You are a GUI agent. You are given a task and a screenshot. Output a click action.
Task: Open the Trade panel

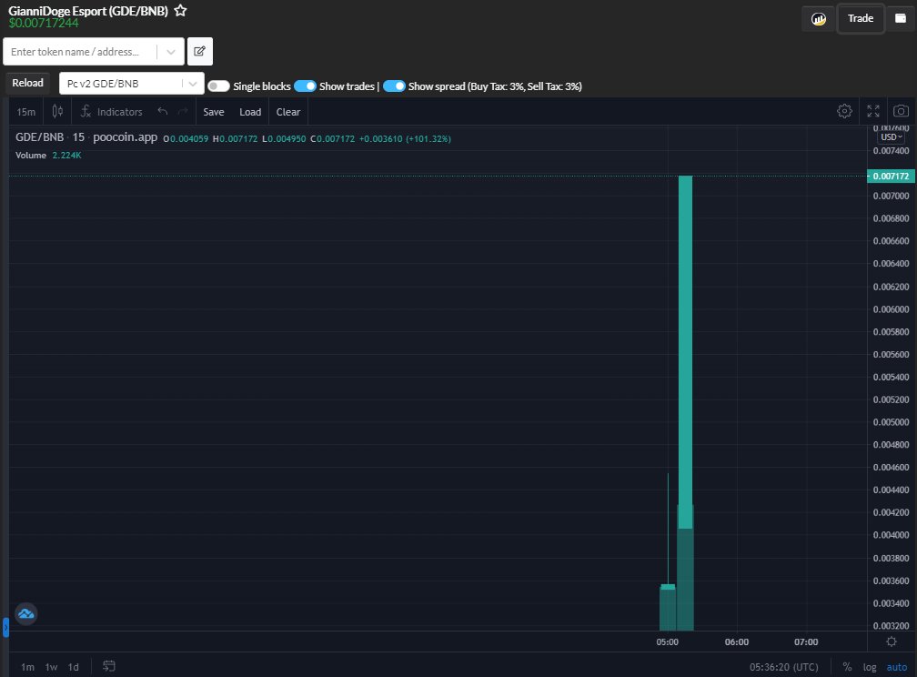coord(861,19)
